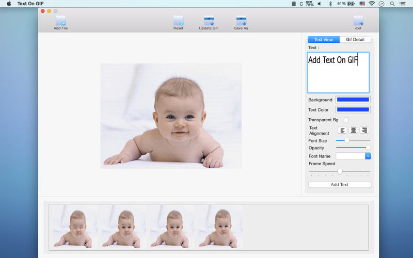The width and height of the screenshot is (413, 258).
Task: Click the yellow minimize window button
Action: click(x=49, y=11)
